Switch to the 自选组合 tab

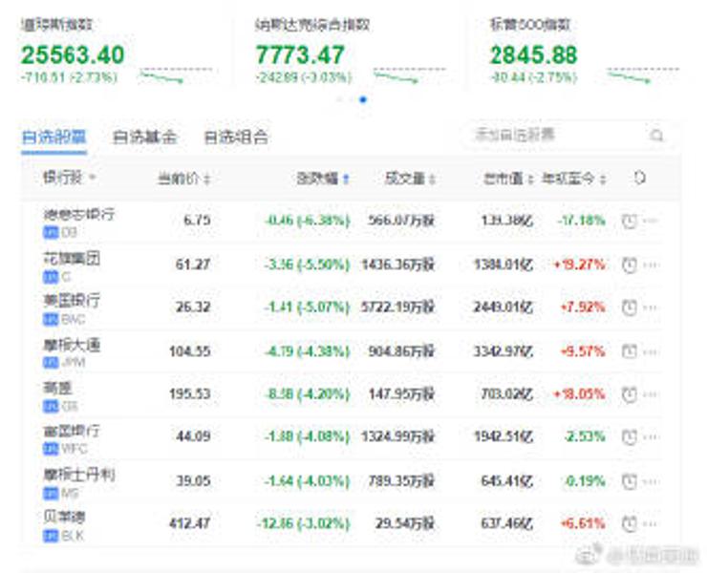[x=235, y=138]
